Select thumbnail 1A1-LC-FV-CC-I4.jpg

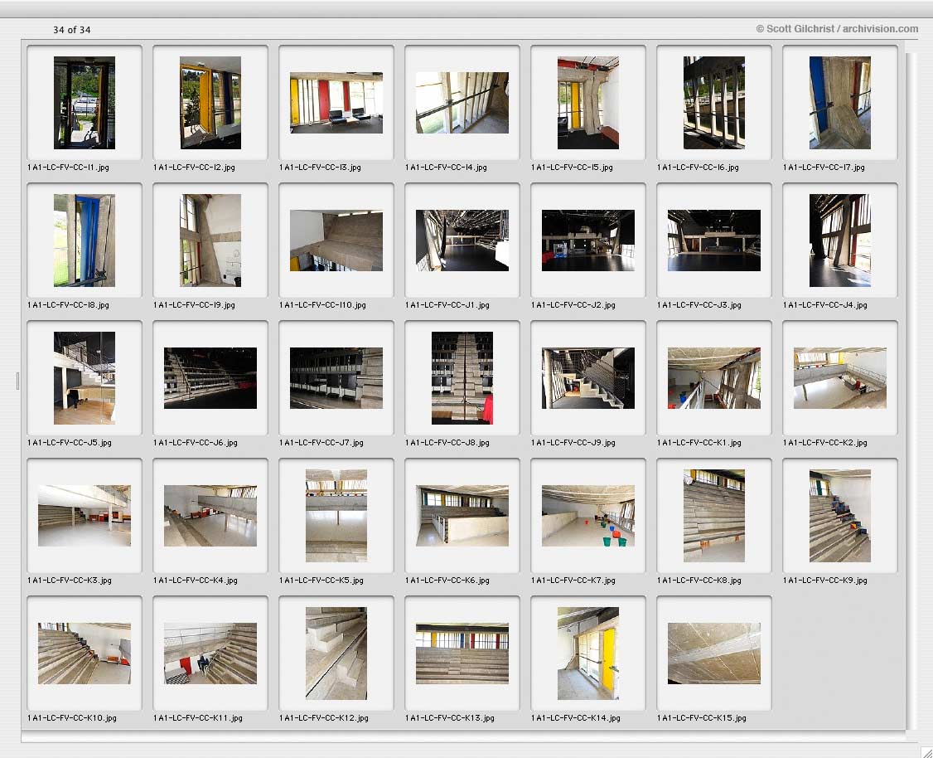462,102
